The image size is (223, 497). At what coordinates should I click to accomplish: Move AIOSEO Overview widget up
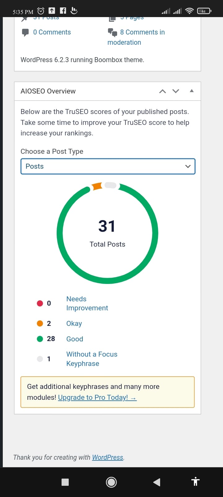point(162,91)
